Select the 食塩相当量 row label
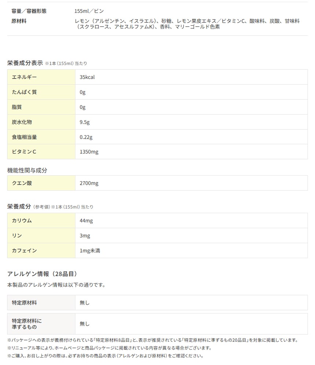Viewport: 315px width, 365px height. (x=24, y=137)
